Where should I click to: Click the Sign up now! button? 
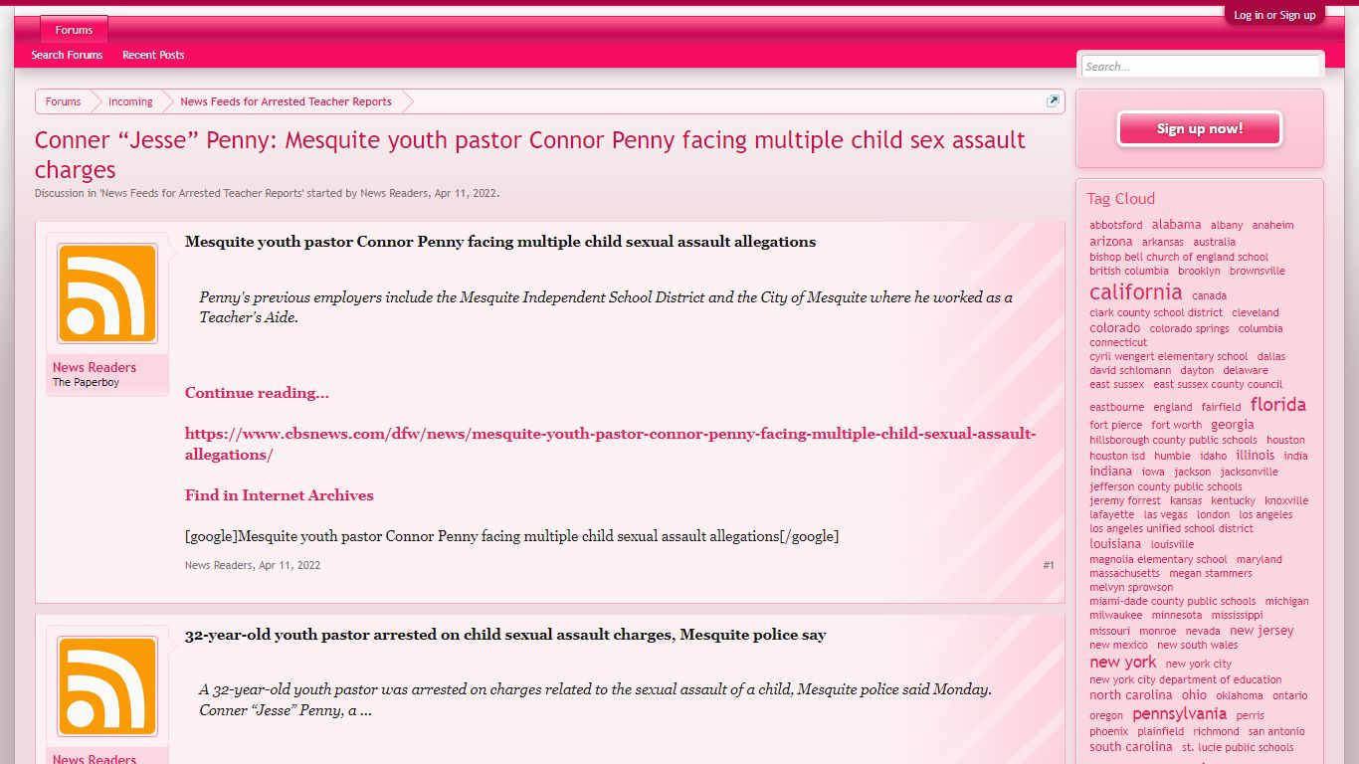tap(1199, 128)
